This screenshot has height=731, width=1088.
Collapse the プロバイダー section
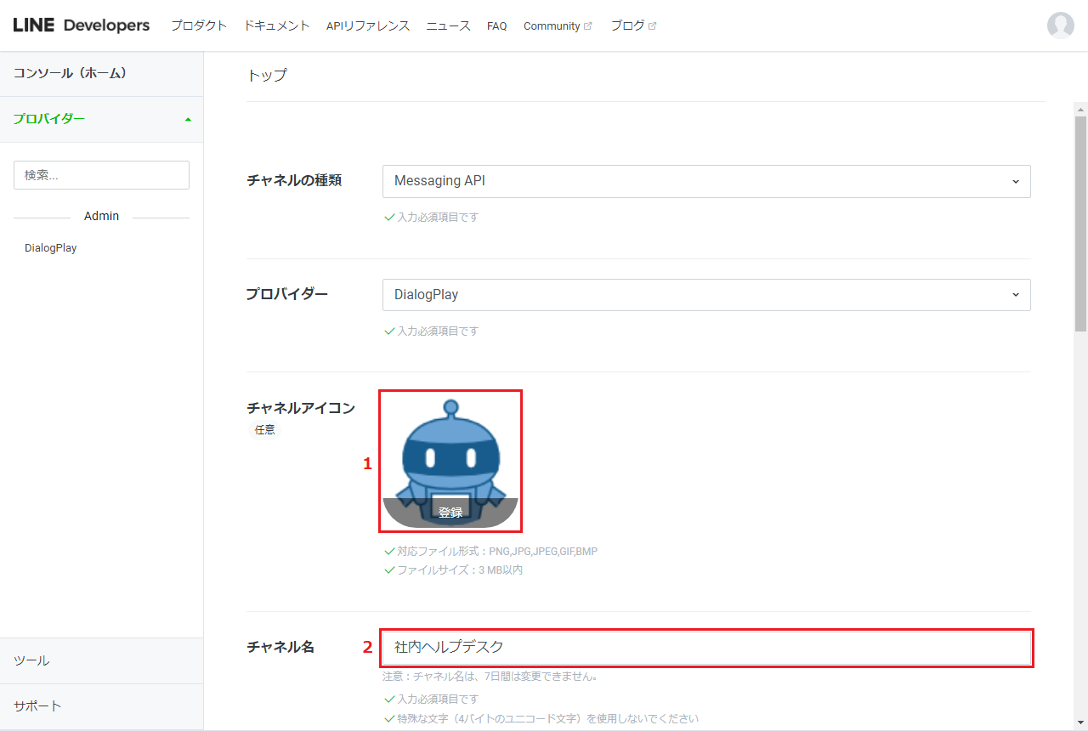tap(101, 119)
